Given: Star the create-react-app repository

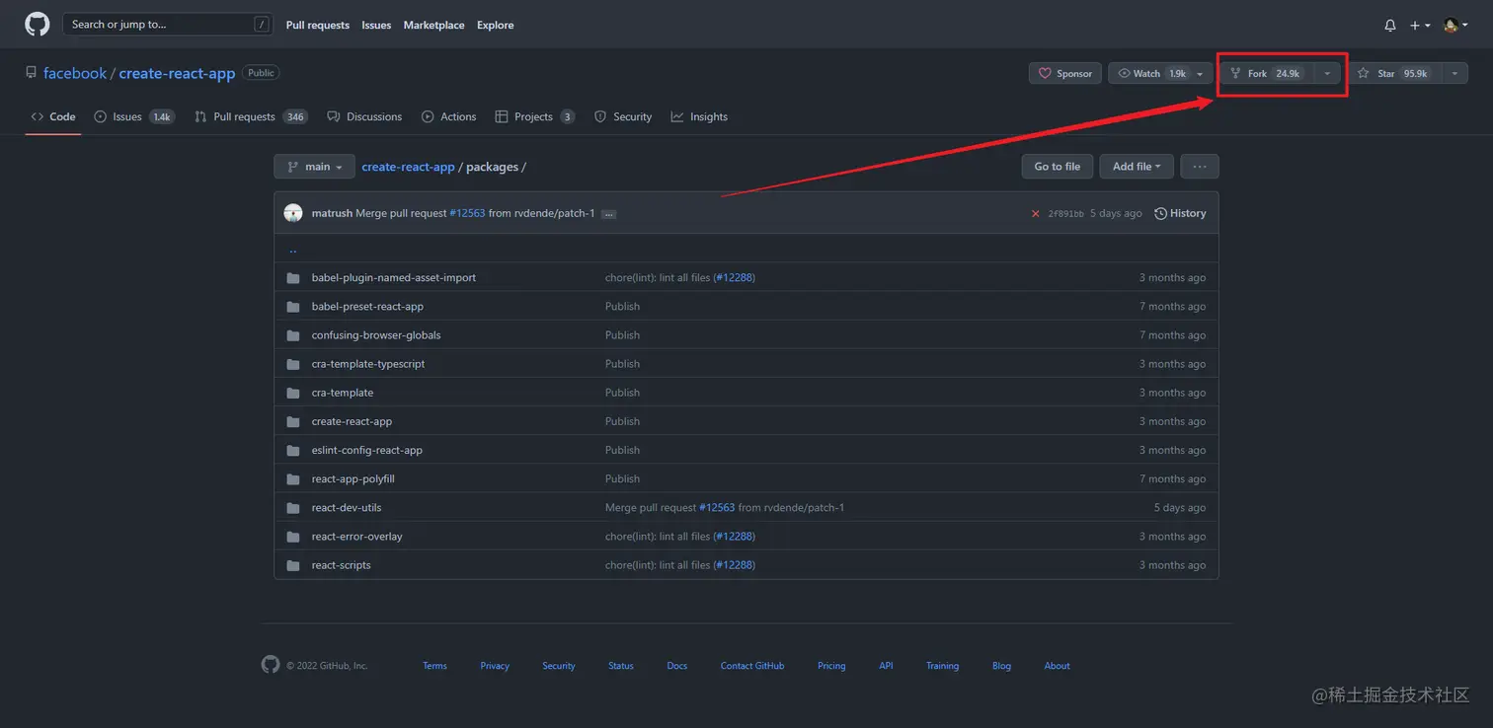Looking at the screenshot, I should tap(1394, 73).
